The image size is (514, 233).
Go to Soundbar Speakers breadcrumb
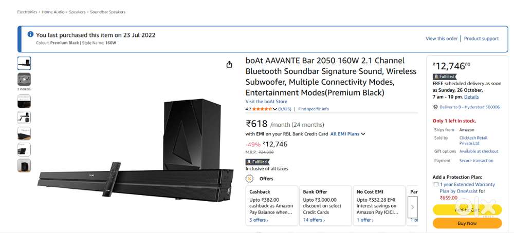pyautogui.click(x=108, y=12)
